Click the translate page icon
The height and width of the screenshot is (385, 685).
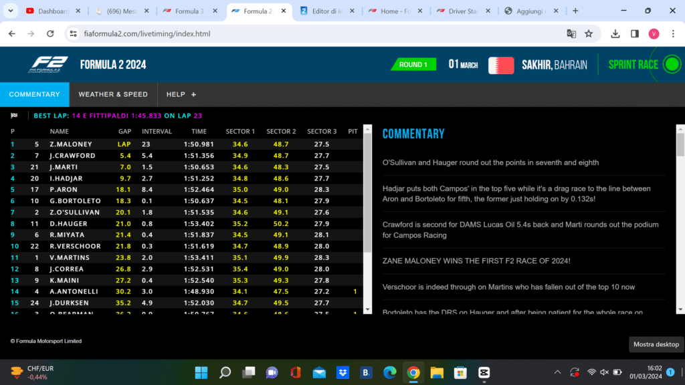pyautogui.click(x=571, y=33)
